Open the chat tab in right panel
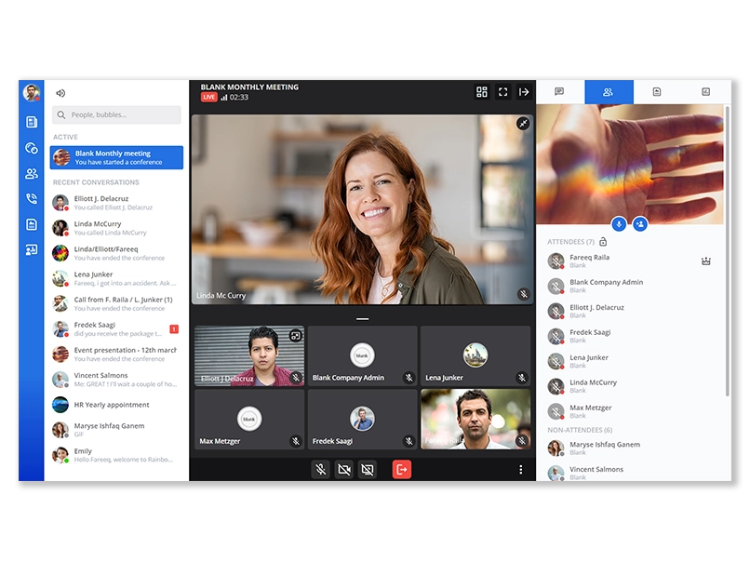The width and height of the screenshot is (750, 562). coord(559,92)
